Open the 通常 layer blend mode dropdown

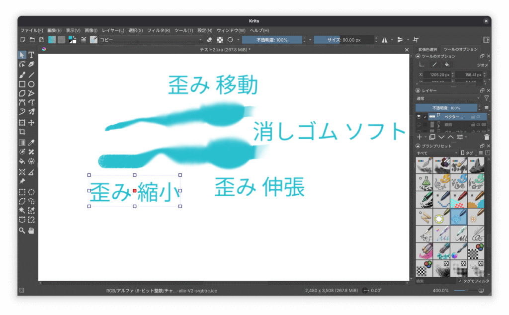click(448, 98)
